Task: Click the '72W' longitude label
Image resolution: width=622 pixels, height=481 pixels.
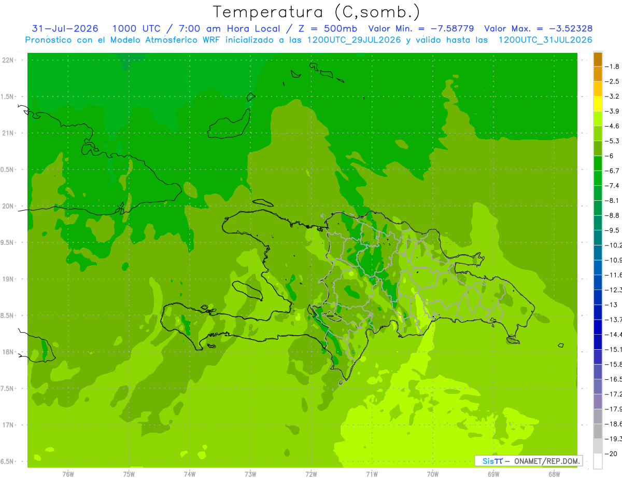Action: click(x=311, y=474)
